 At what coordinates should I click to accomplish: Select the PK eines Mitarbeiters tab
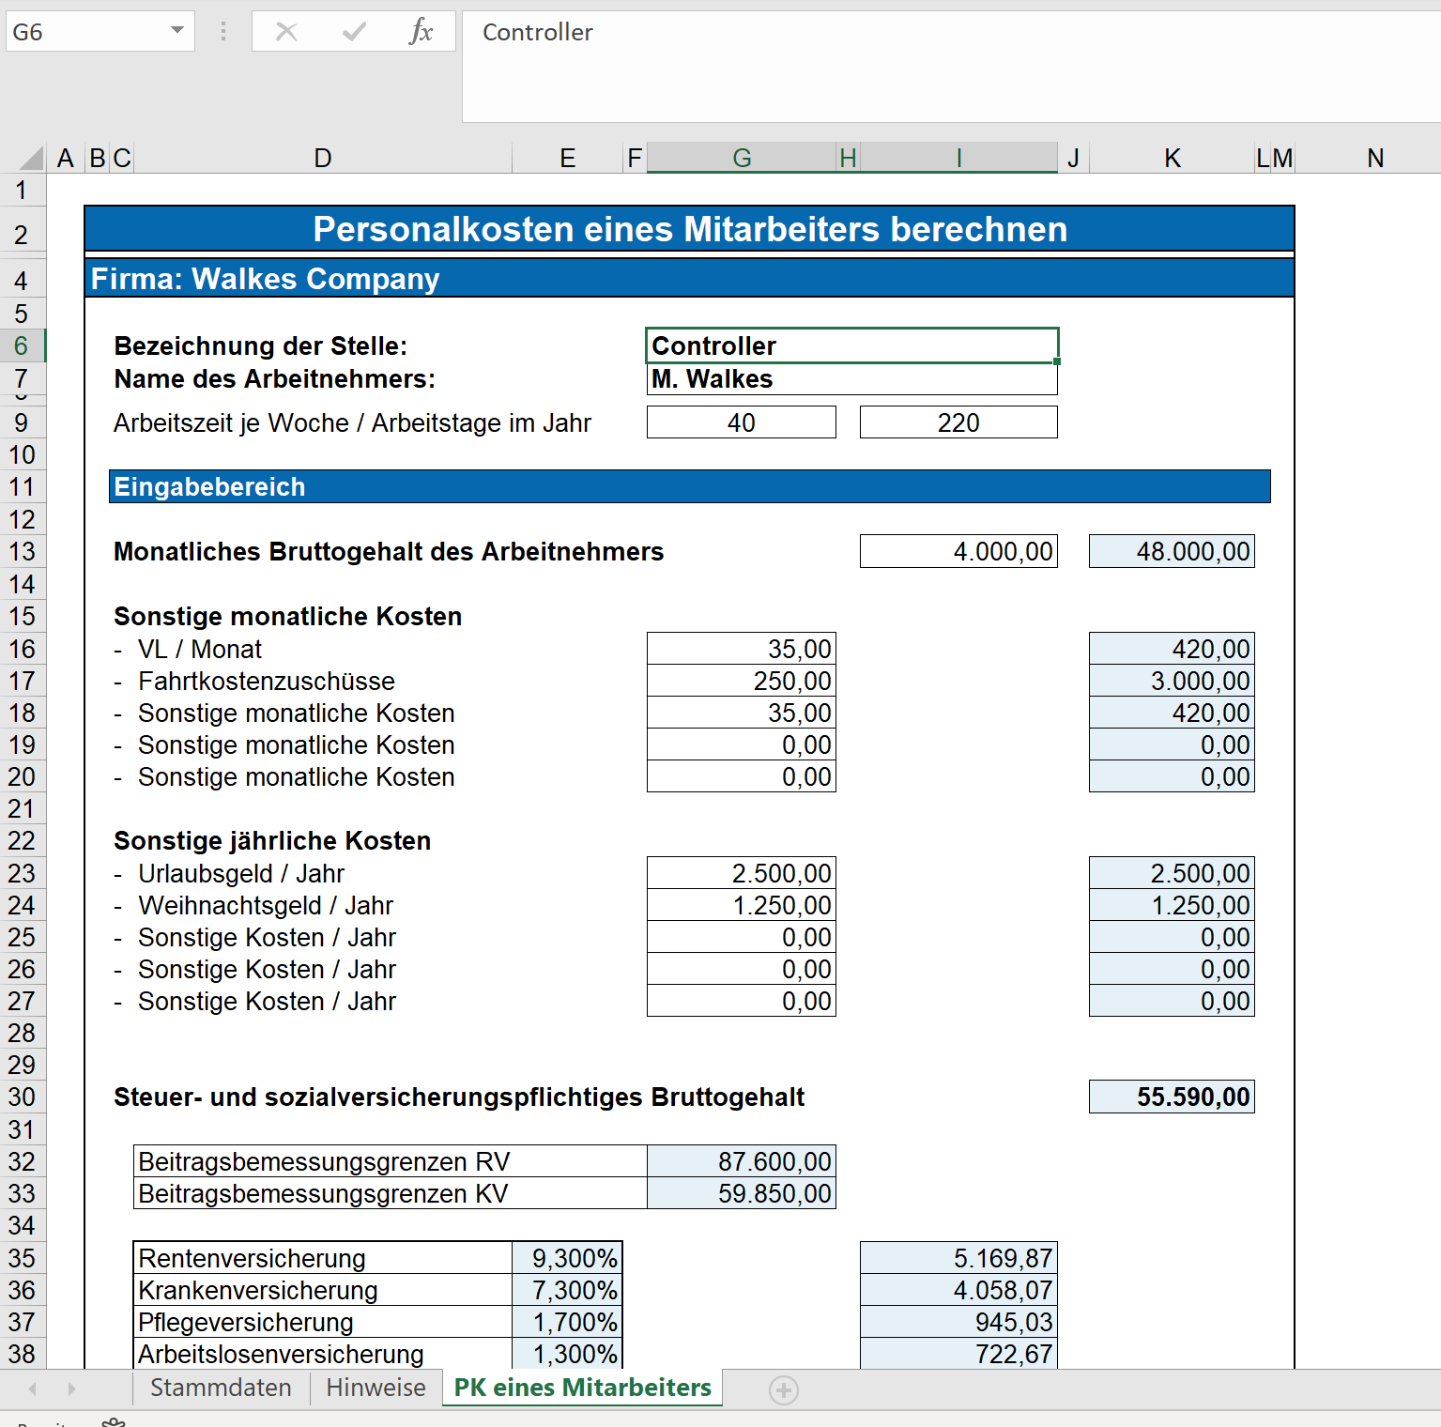point(582,1388)
